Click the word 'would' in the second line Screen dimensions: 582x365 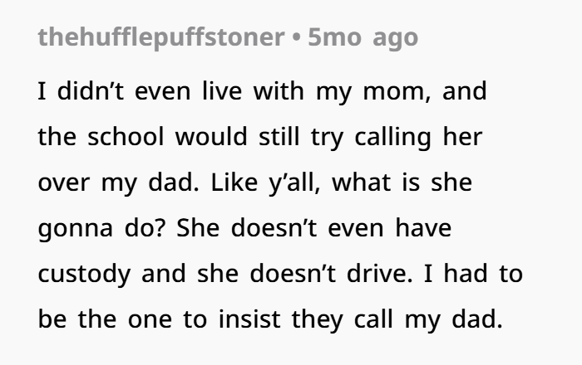click(x=211, y=137)
